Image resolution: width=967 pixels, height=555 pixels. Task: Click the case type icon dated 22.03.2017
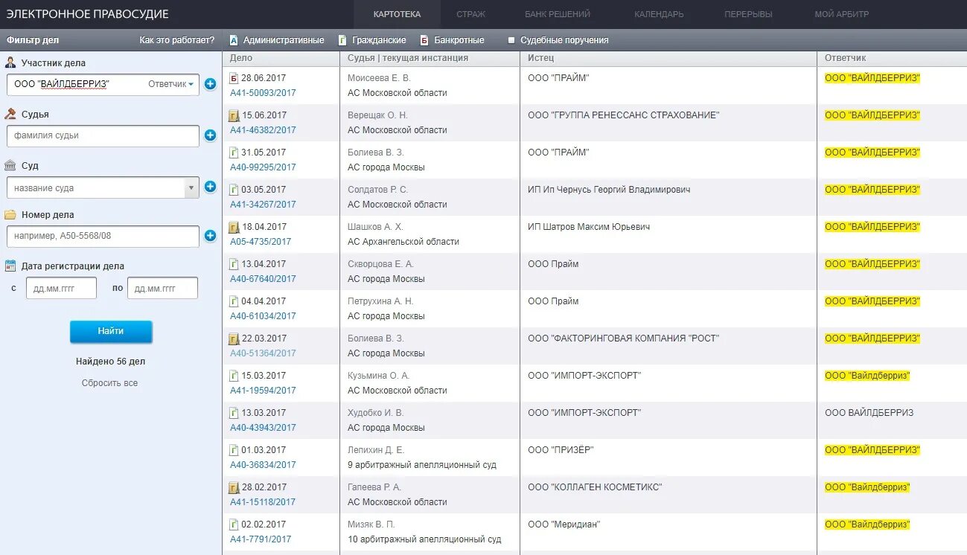(x=234, y=339)
